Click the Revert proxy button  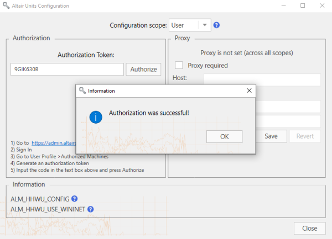pos(305,136)
